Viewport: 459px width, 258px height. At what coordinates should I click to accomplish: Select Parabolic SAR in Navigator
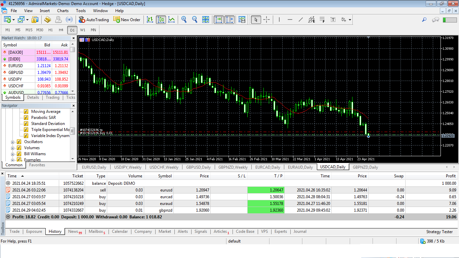pyautogui.click(x=43, y=118)
